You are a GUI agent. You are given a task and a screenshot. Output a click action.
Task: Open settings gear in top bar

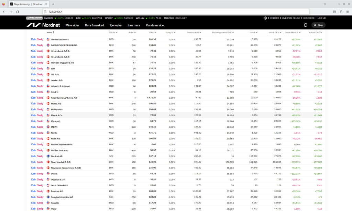(265, 18)
